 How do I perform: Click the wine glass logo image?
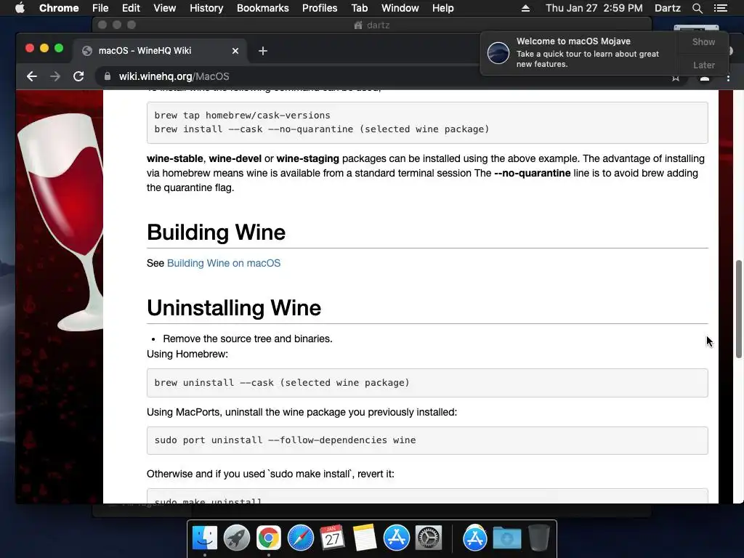point(60,222)
